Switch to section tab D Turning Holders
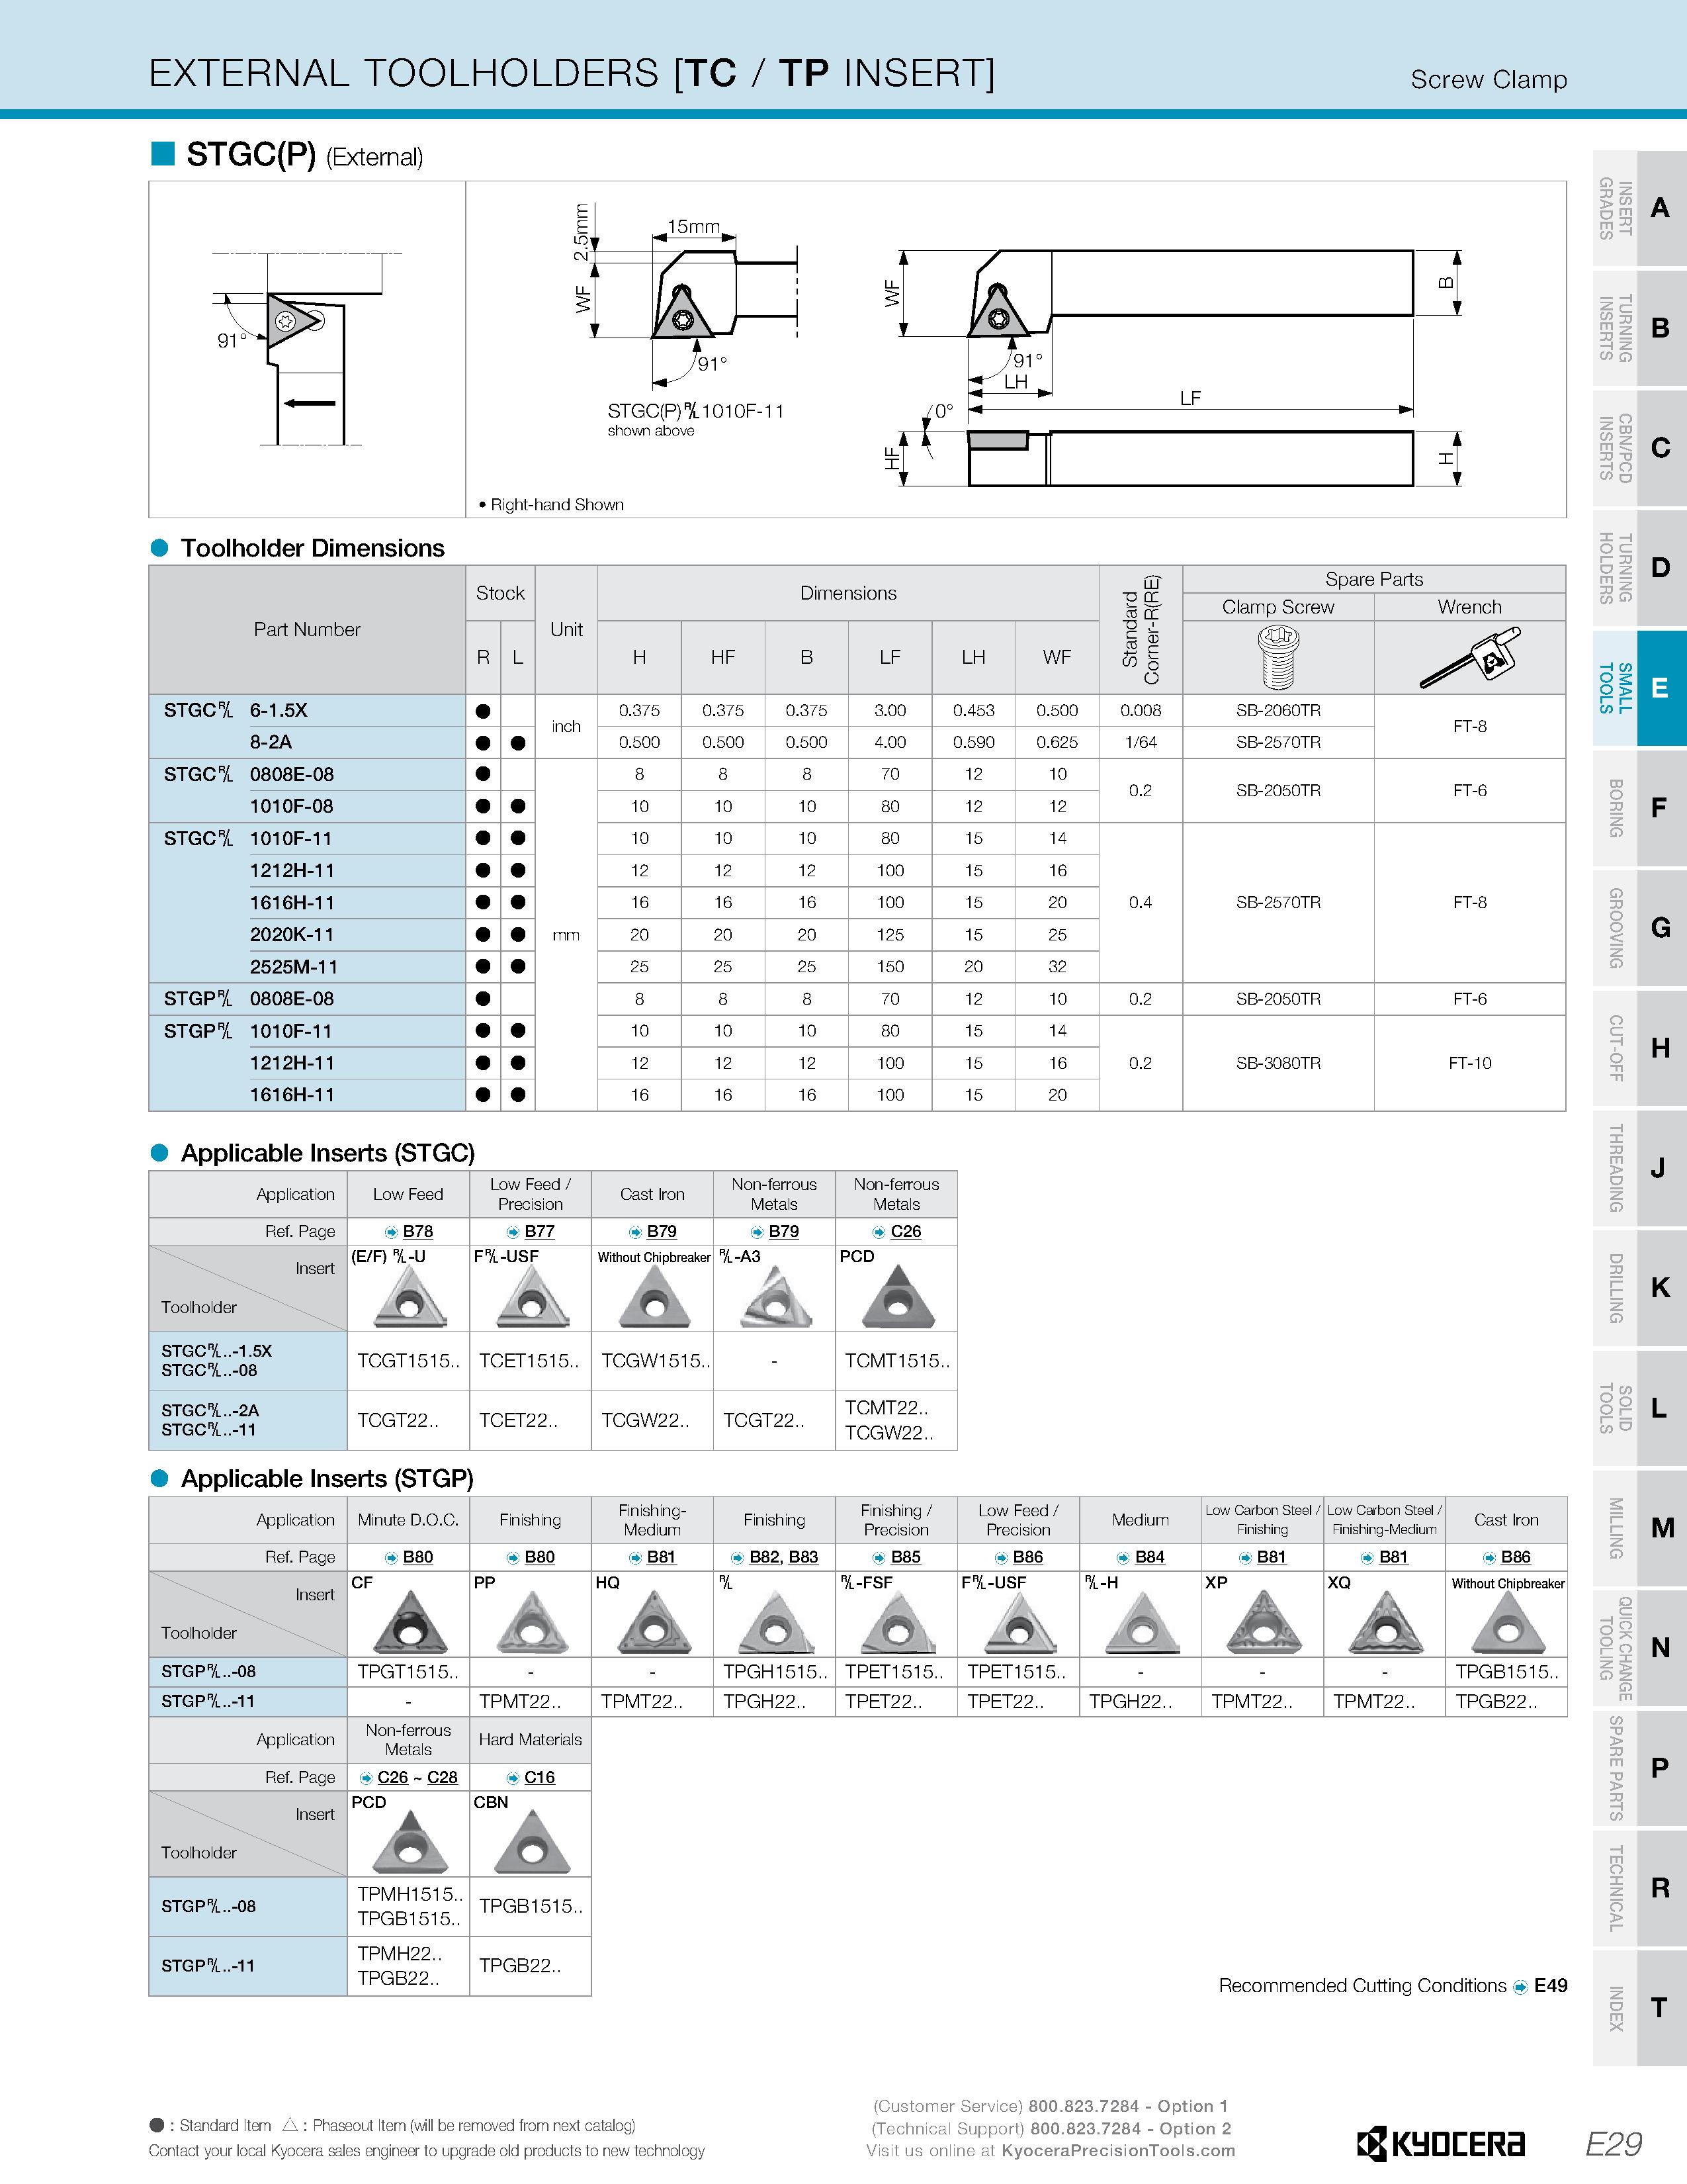Screen dimensions: 1687x2184 1640,568
